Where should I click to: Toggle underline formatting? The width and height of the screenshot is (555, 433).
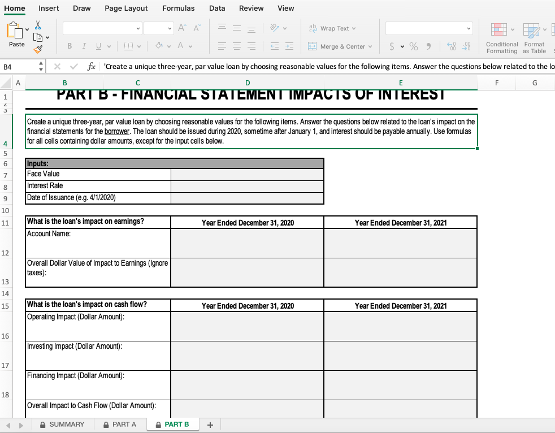[98, 46]
